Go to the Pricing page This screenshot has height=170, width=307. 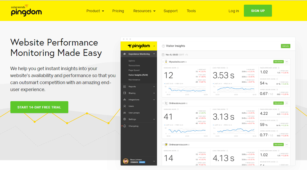(118, 11)
